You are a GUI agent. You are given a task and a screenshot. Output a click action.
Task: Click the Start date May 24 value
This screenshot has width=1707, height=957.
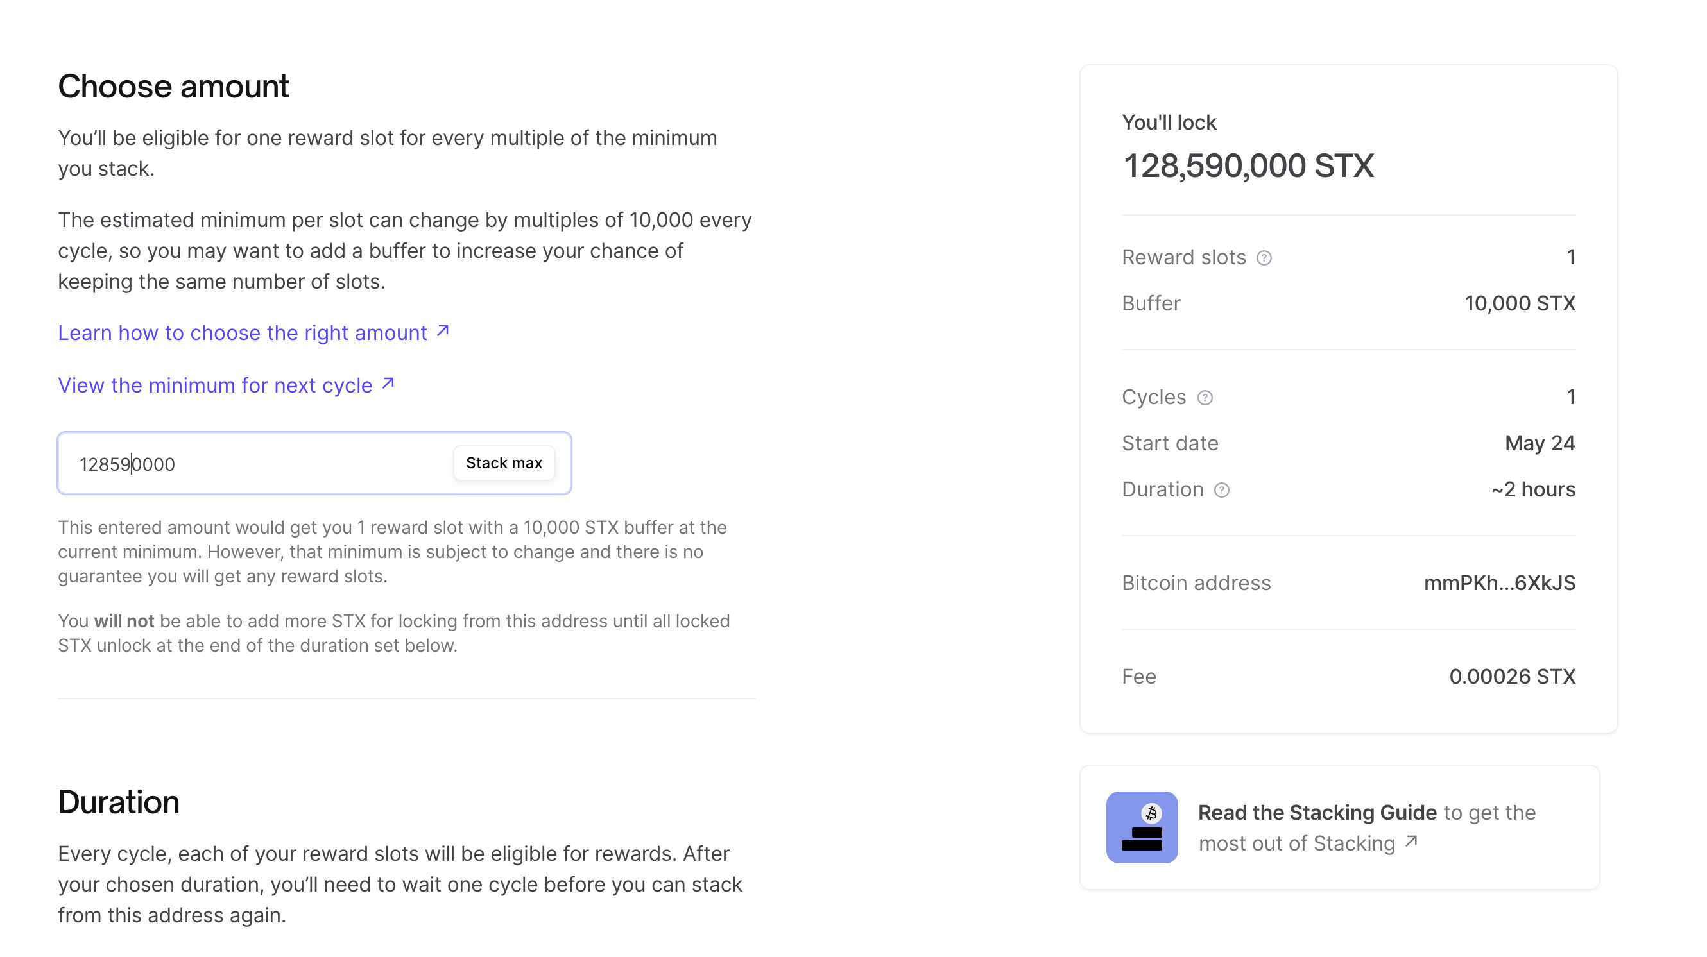(1540, 443)
